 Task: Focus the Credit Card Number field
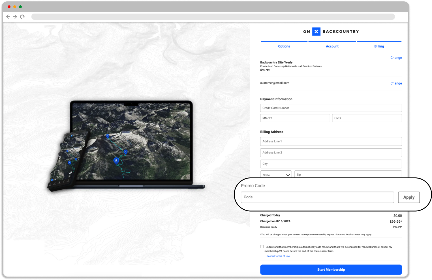pos(331,108)
